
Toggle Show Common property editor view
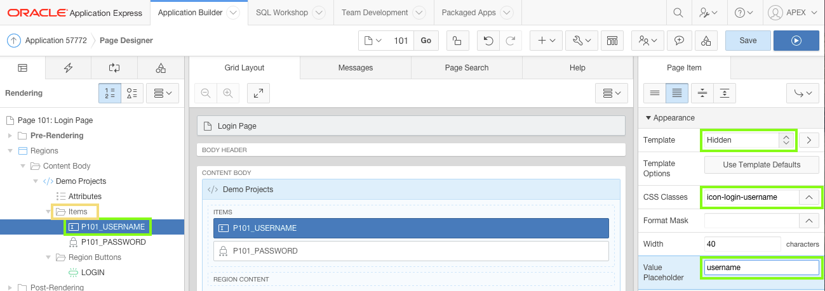(x=655, y=93)
